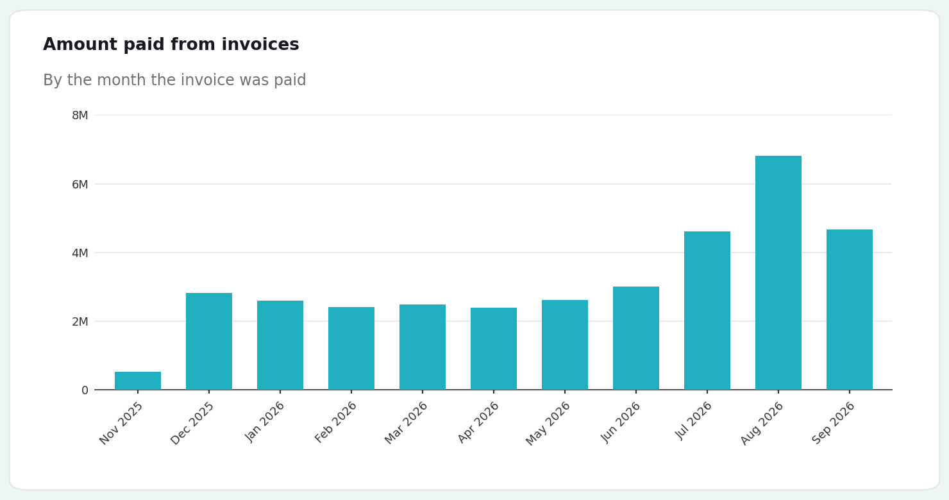Click the chart title 'Amount paid from invoices'
949x500 pixels.
coord(171,45)
